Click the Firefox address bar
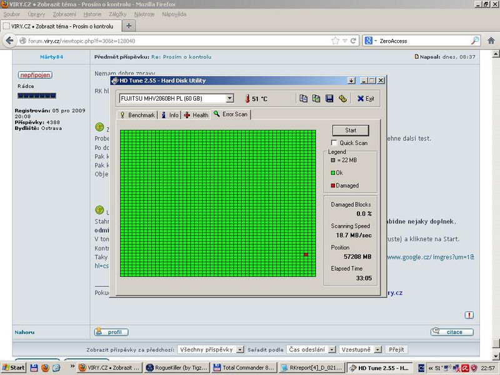Image resolution: width=500 pixels, height=375 pixels. pyautogui.click(x=179, y=41)
